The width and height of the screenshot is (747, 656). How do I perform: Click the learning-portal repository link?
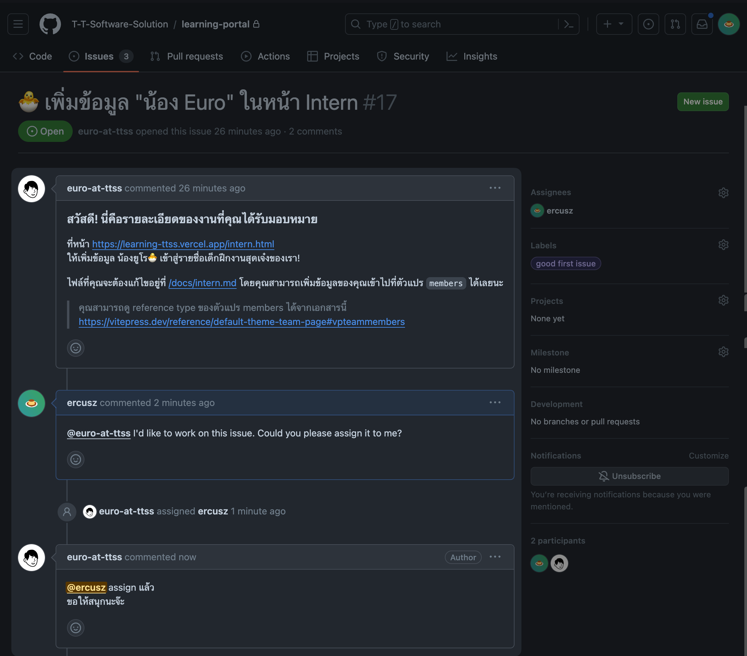(215, 24)
